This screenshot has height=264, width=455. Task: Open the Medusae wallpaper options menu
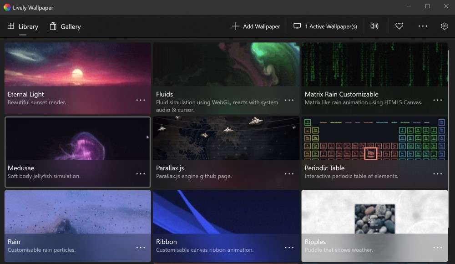tap(141, 174)
